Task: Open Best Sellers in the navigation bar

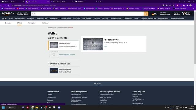Action: coord(54,18)
